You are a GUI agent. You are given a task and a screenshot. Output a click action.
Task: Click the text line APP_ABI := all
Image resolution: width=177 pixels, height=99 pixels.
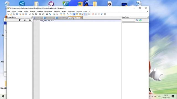tap(47, 21)
